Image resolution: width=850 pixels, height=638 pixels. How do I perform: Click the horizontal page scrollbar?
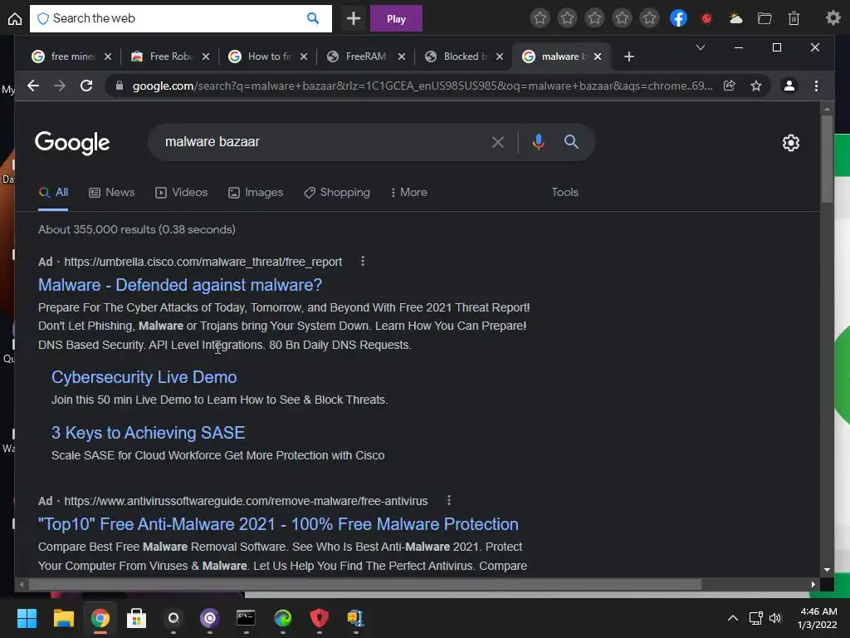click(365, 585)
